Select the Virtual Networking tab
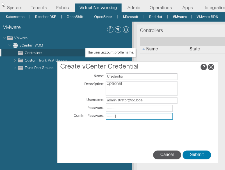225x170 pixels. tap(98, 8)
